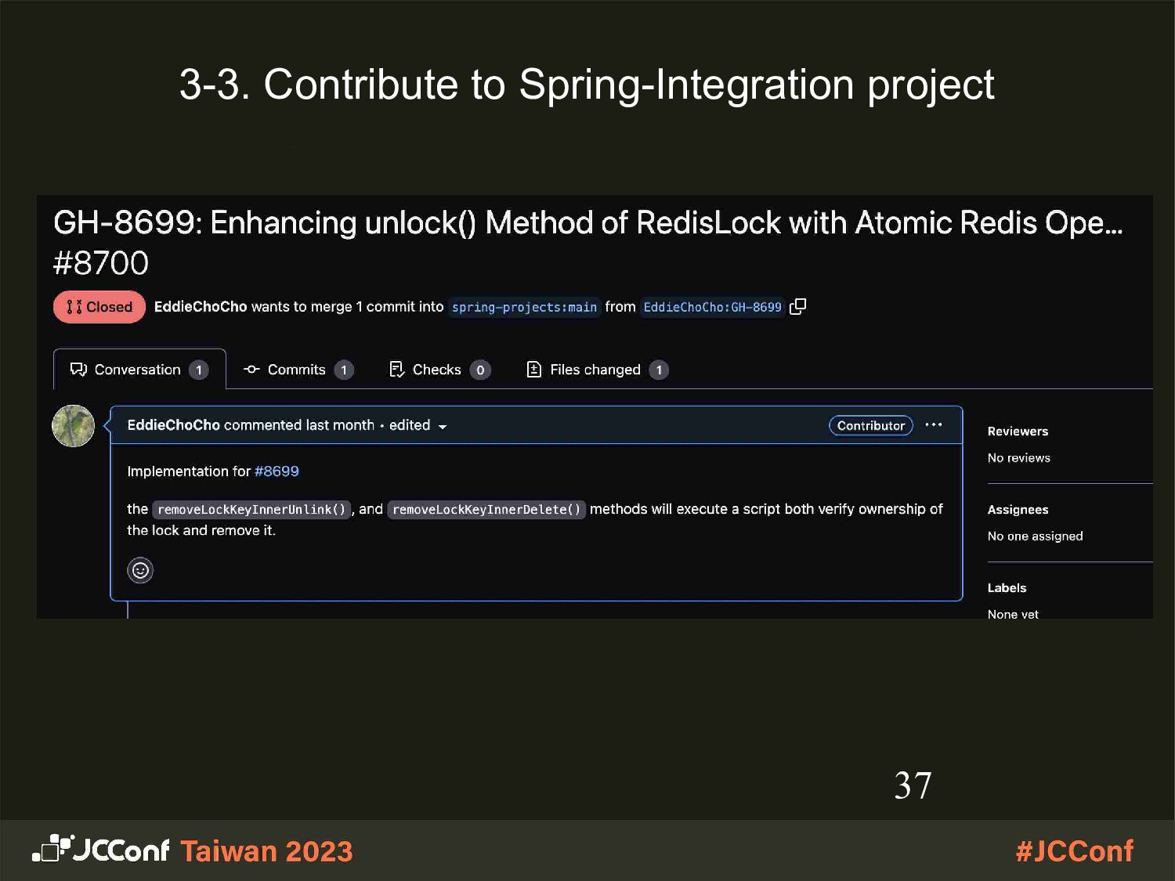Open the EddieChoCho:GH-8699 head branch link
Viewport: 1175px width, 881px height.
click(712, 307)
